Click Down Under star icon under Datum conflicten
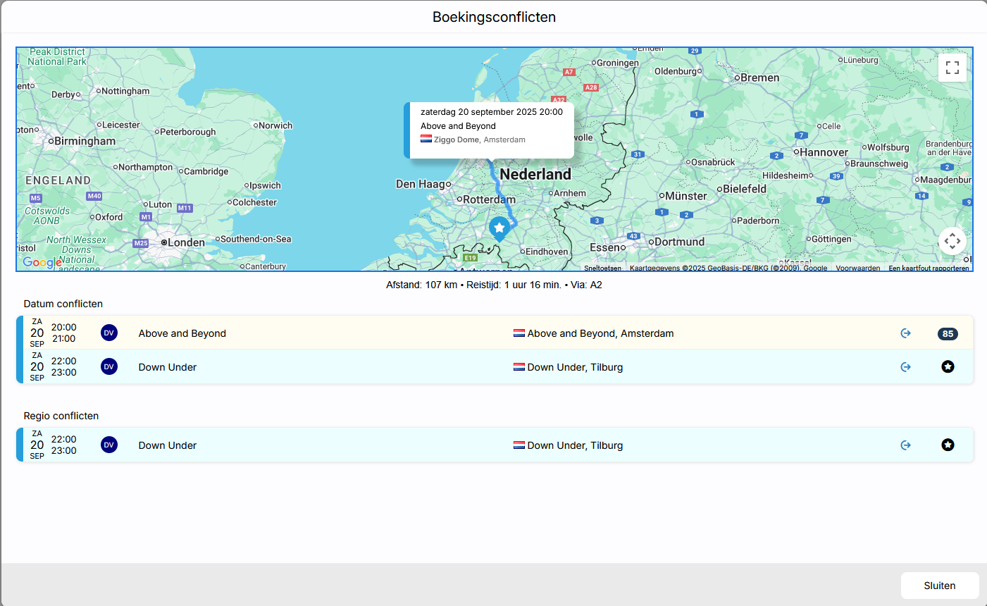 coord(948,366)
